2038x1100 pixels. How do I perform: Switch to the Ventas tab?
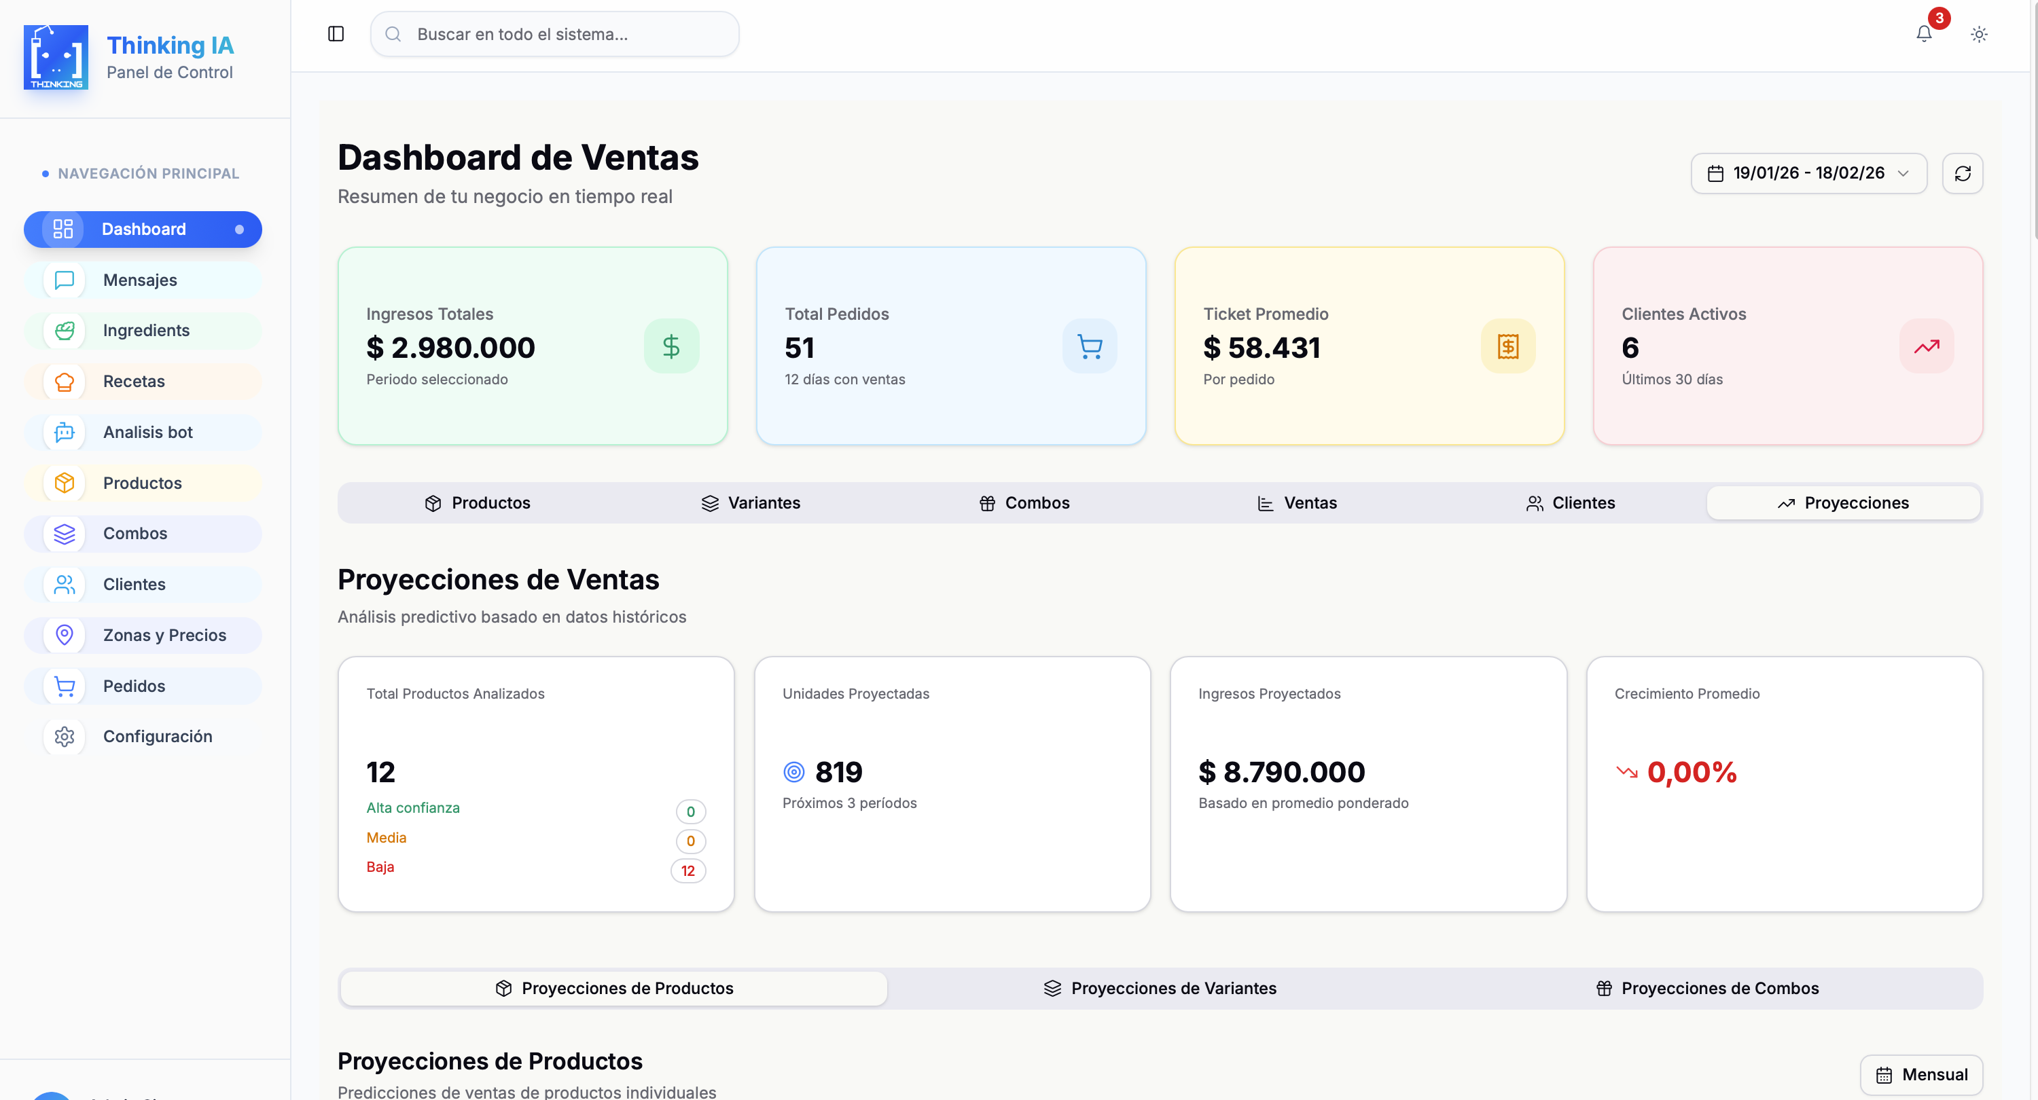1297,503
